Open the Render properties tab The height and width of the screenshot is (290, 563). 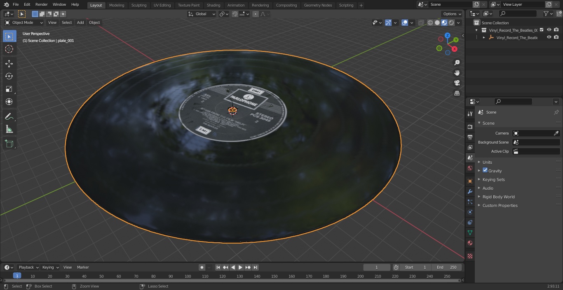click(470, 127)
